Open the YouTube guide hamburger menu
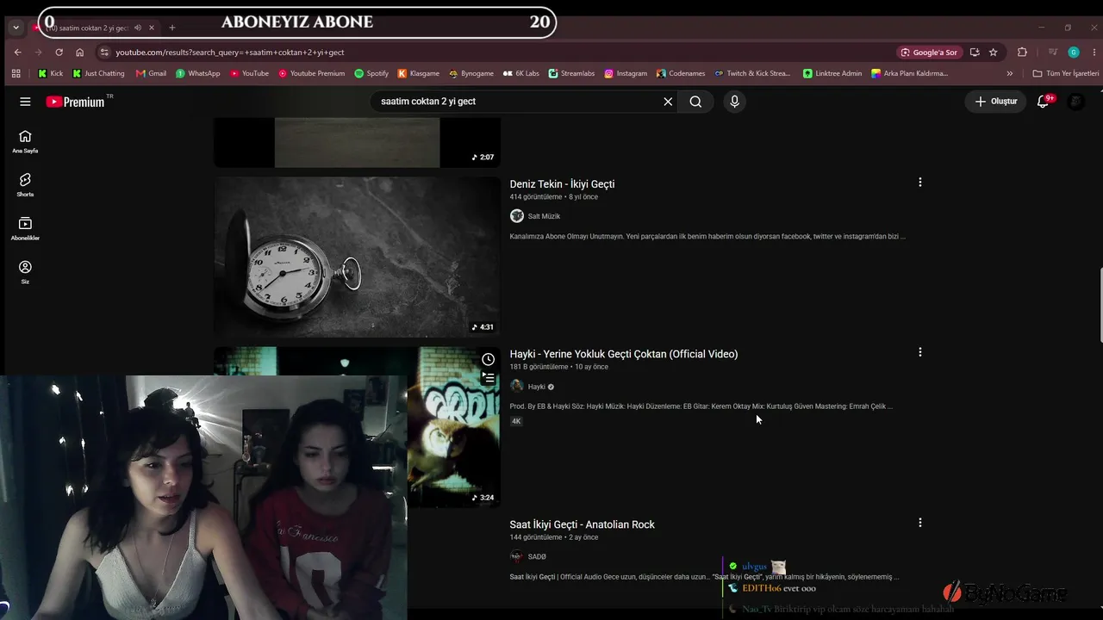The height and width of the screenshot is (620, 1103). [25, 102]
